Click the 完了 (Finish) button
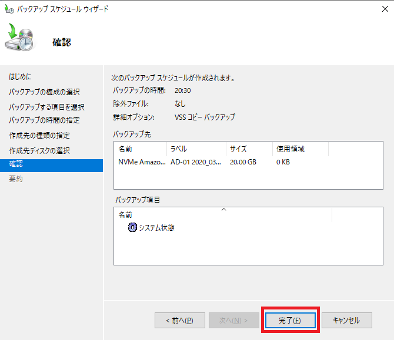Screen dimensions: 394x340 point(290,320)
